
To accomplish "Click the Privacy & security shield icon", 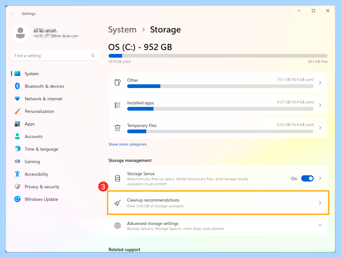I will click(x=18, y=186).
